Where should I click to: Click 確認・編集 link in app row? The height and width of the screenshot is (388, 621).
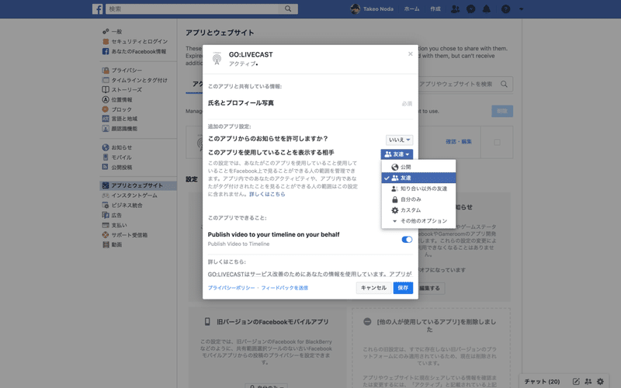coord(459,141)
